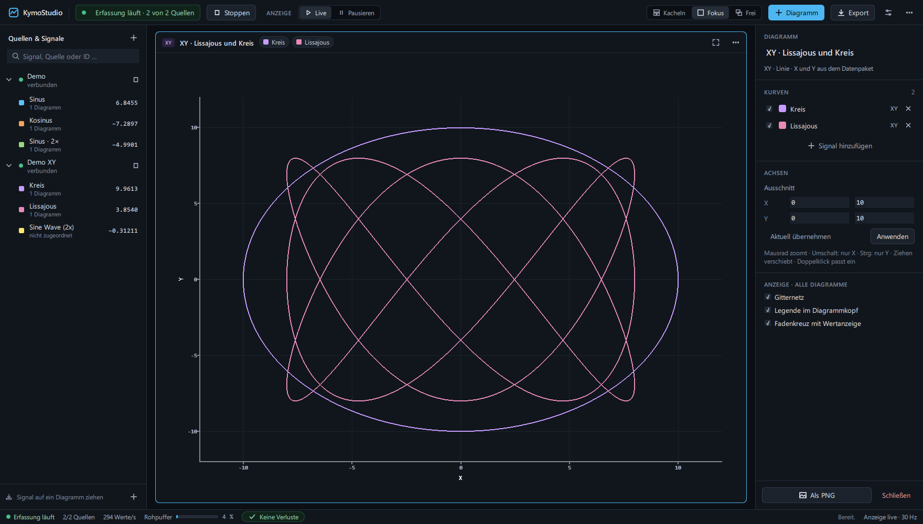The height and width of the screenshot is (524, 923).
Task: Stop the Demo source using its square icon
Action: click(136, 80)
